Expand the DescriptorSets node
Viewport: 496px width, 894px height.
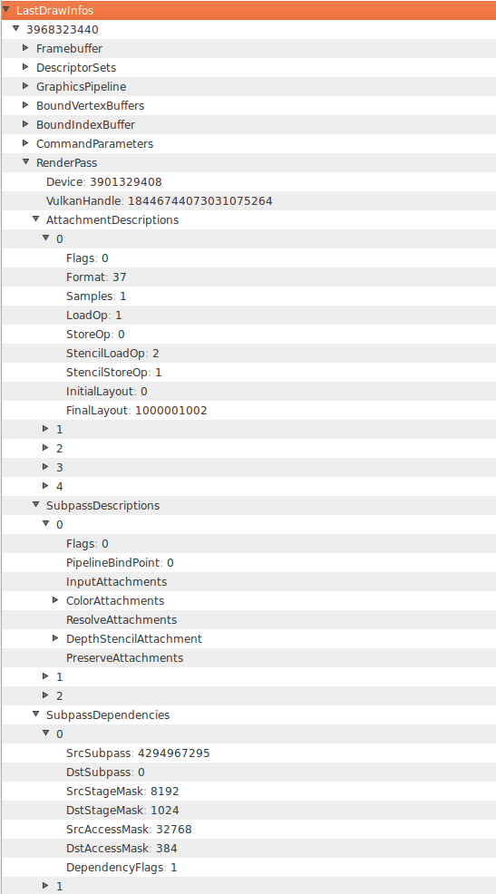[25, 67]
